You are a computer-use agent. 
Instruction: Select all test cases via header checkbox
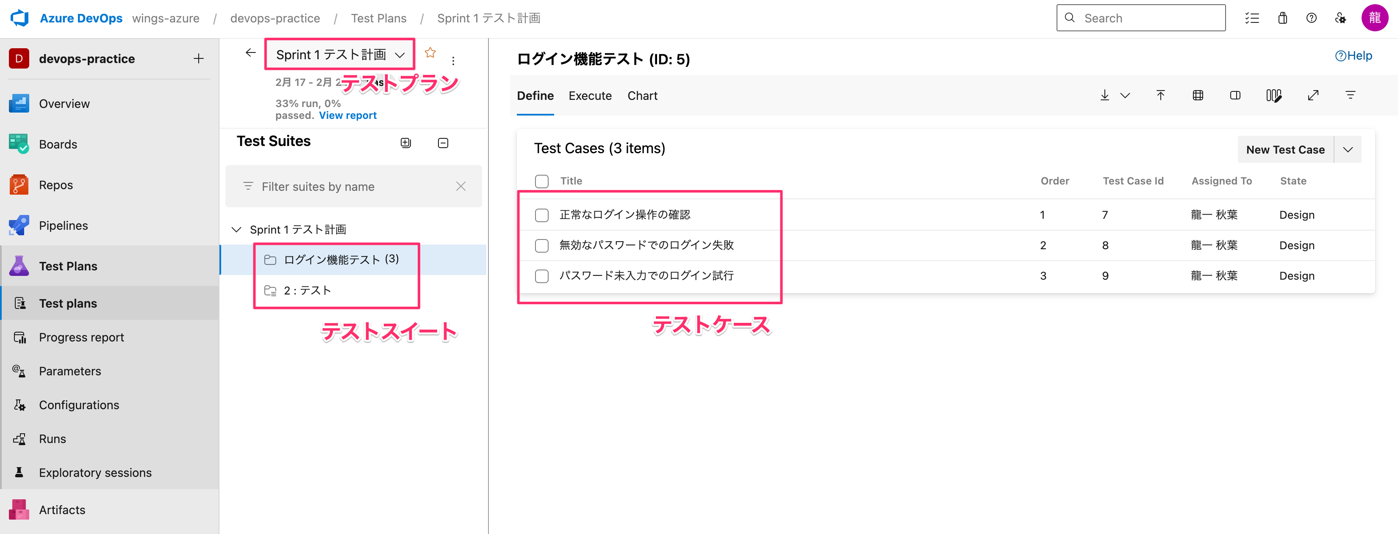(x=541, y=181)
